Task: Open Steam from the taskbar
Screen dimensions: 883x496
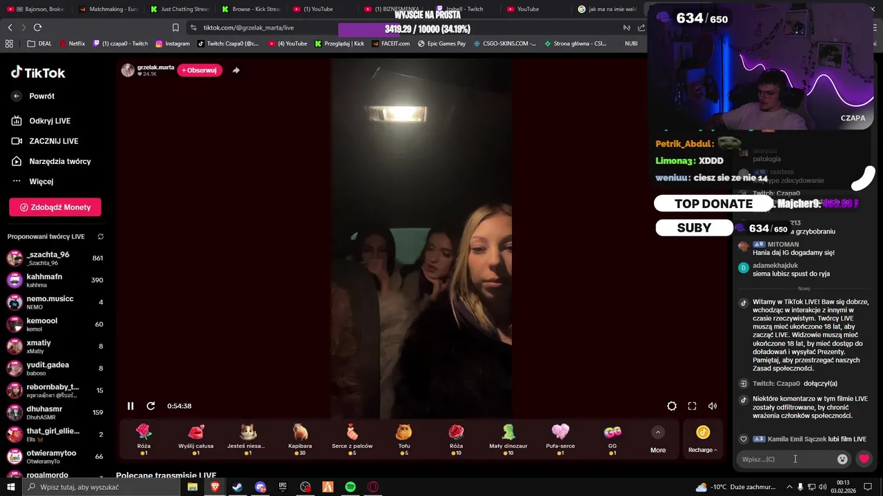Action: pos(237,487)
